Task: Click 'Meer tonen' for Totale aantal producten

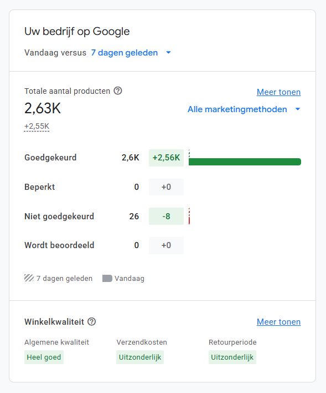Action: tap(279, 92)
